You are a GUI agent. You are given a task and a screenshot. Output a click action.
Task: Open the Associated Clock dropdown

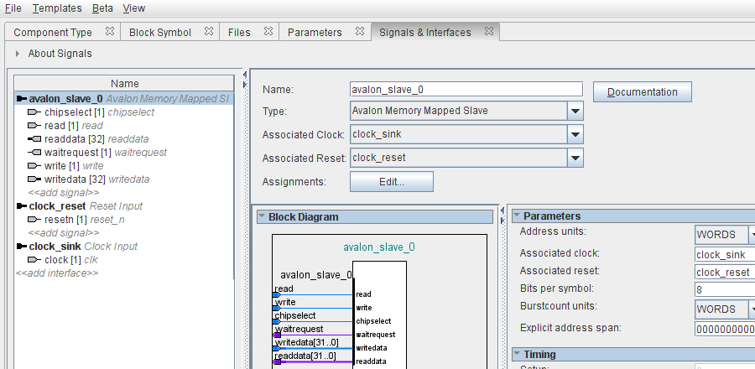tap(575, 134)
